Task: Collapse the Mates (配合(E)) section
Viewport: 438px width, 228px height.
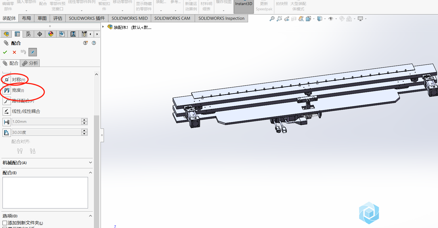Action: (91, 173)
